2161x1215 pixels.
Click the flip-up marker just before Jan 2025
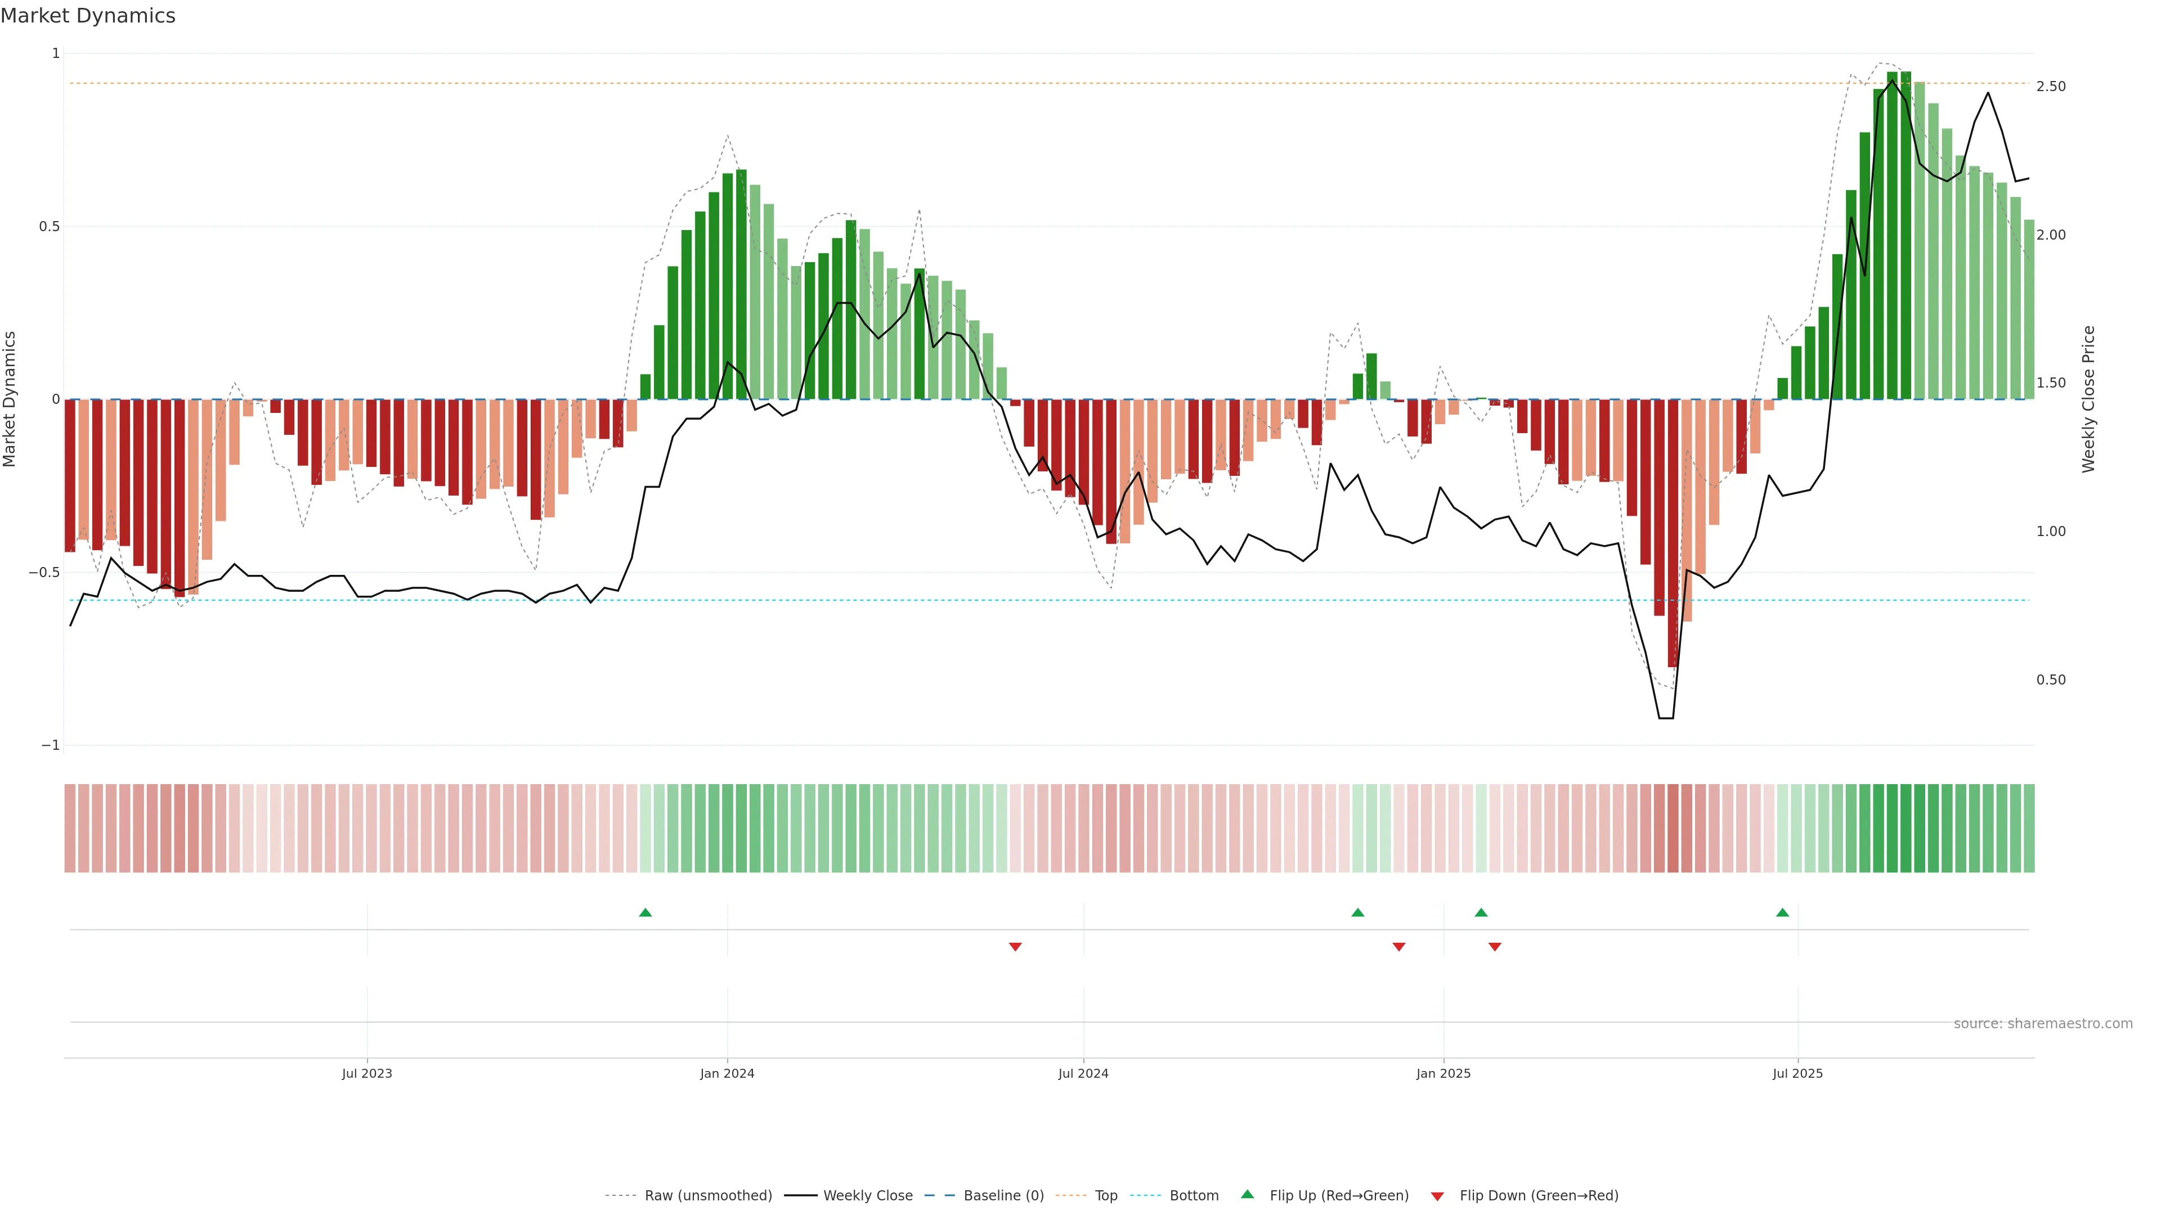pyautogui.click(x=1357, y=912)
